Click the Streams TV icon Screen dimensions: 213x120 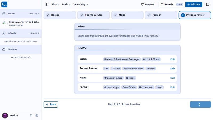(4, 49)
